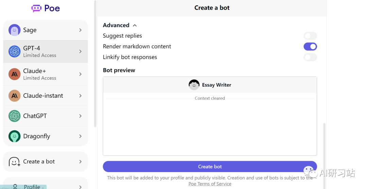Click the ChatGPT bot avatar

click(x=15, y=116)
